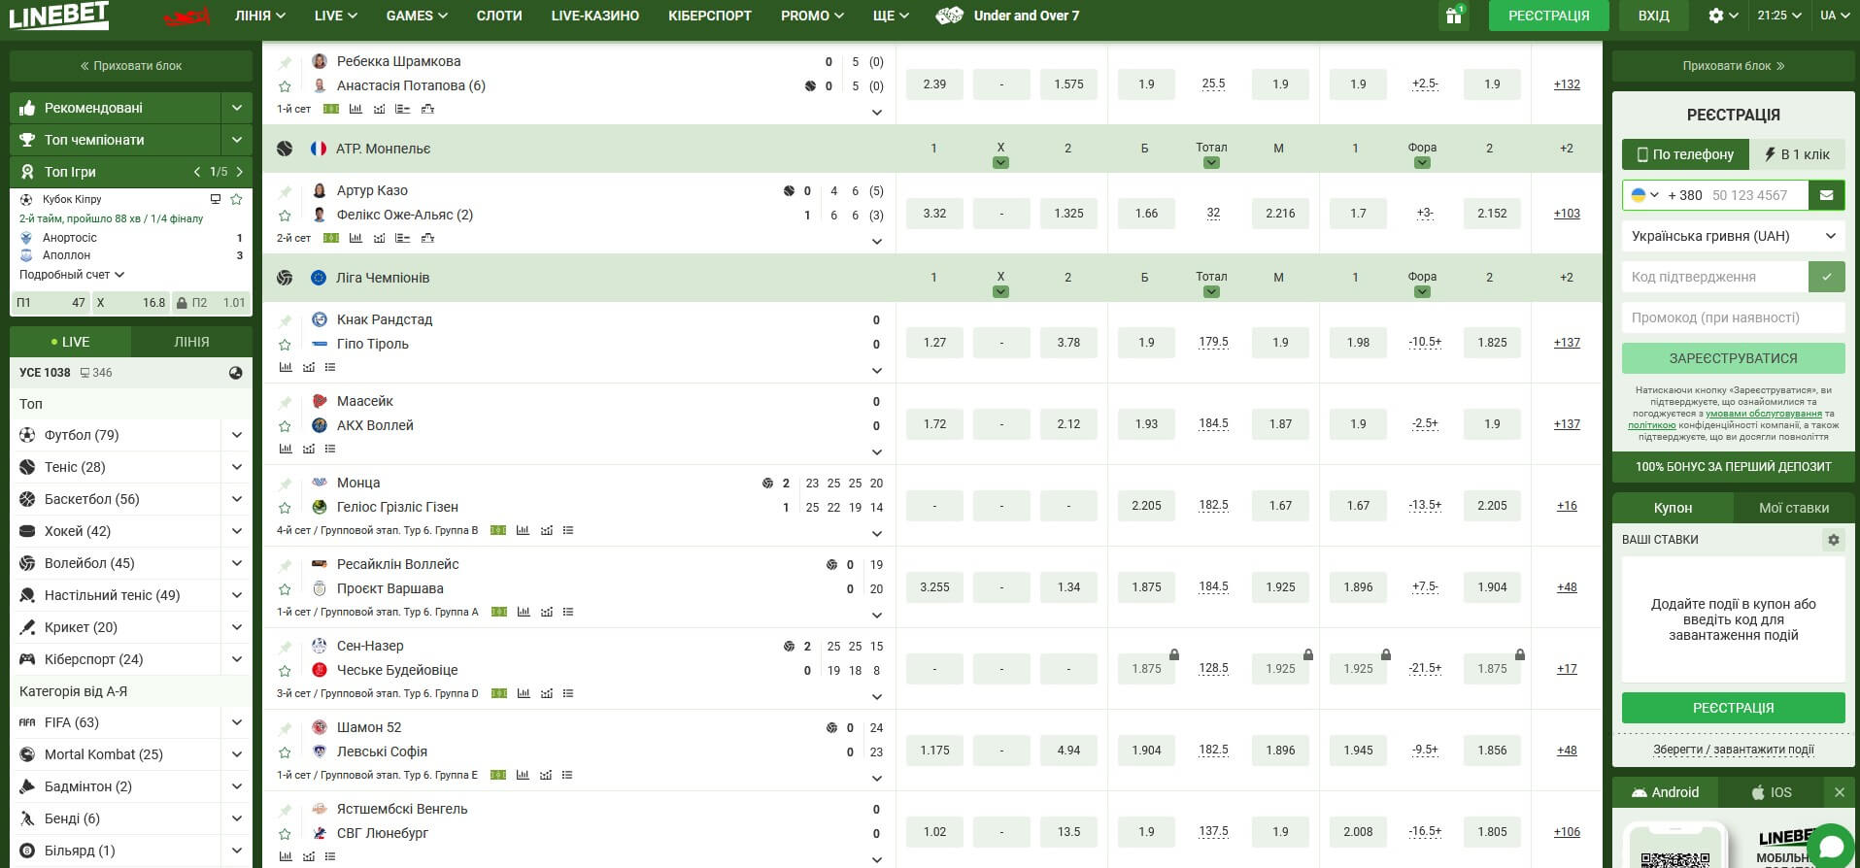
Task: Click the ВХІД login button
Action: click(1654, 16)
